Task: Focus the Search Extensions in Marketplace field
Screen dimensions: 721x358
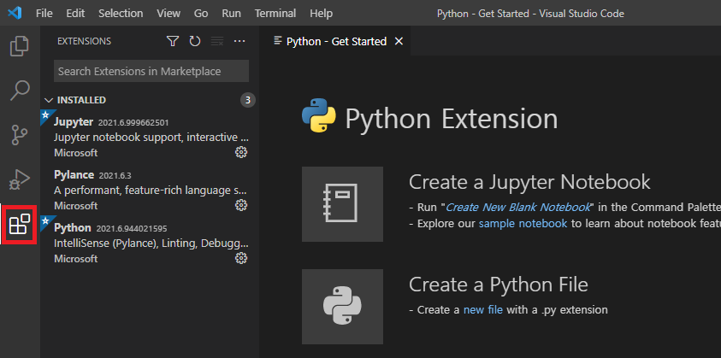Action: pyautogui.click(x=151, y=71)
